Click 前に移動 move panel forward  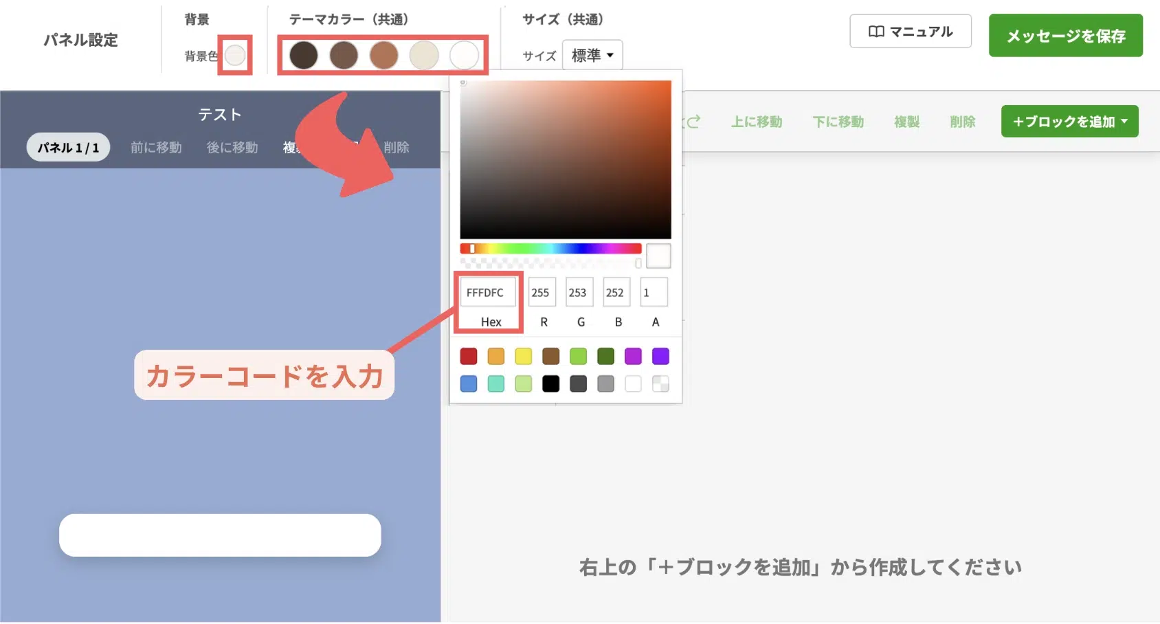point(156,147)
